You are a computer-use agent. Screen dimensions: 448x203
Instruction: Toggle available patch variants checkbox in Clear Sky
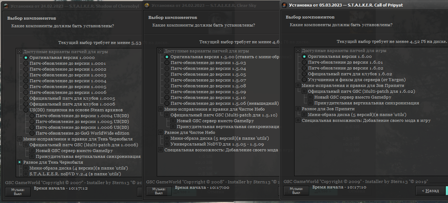tap(161, 51)
